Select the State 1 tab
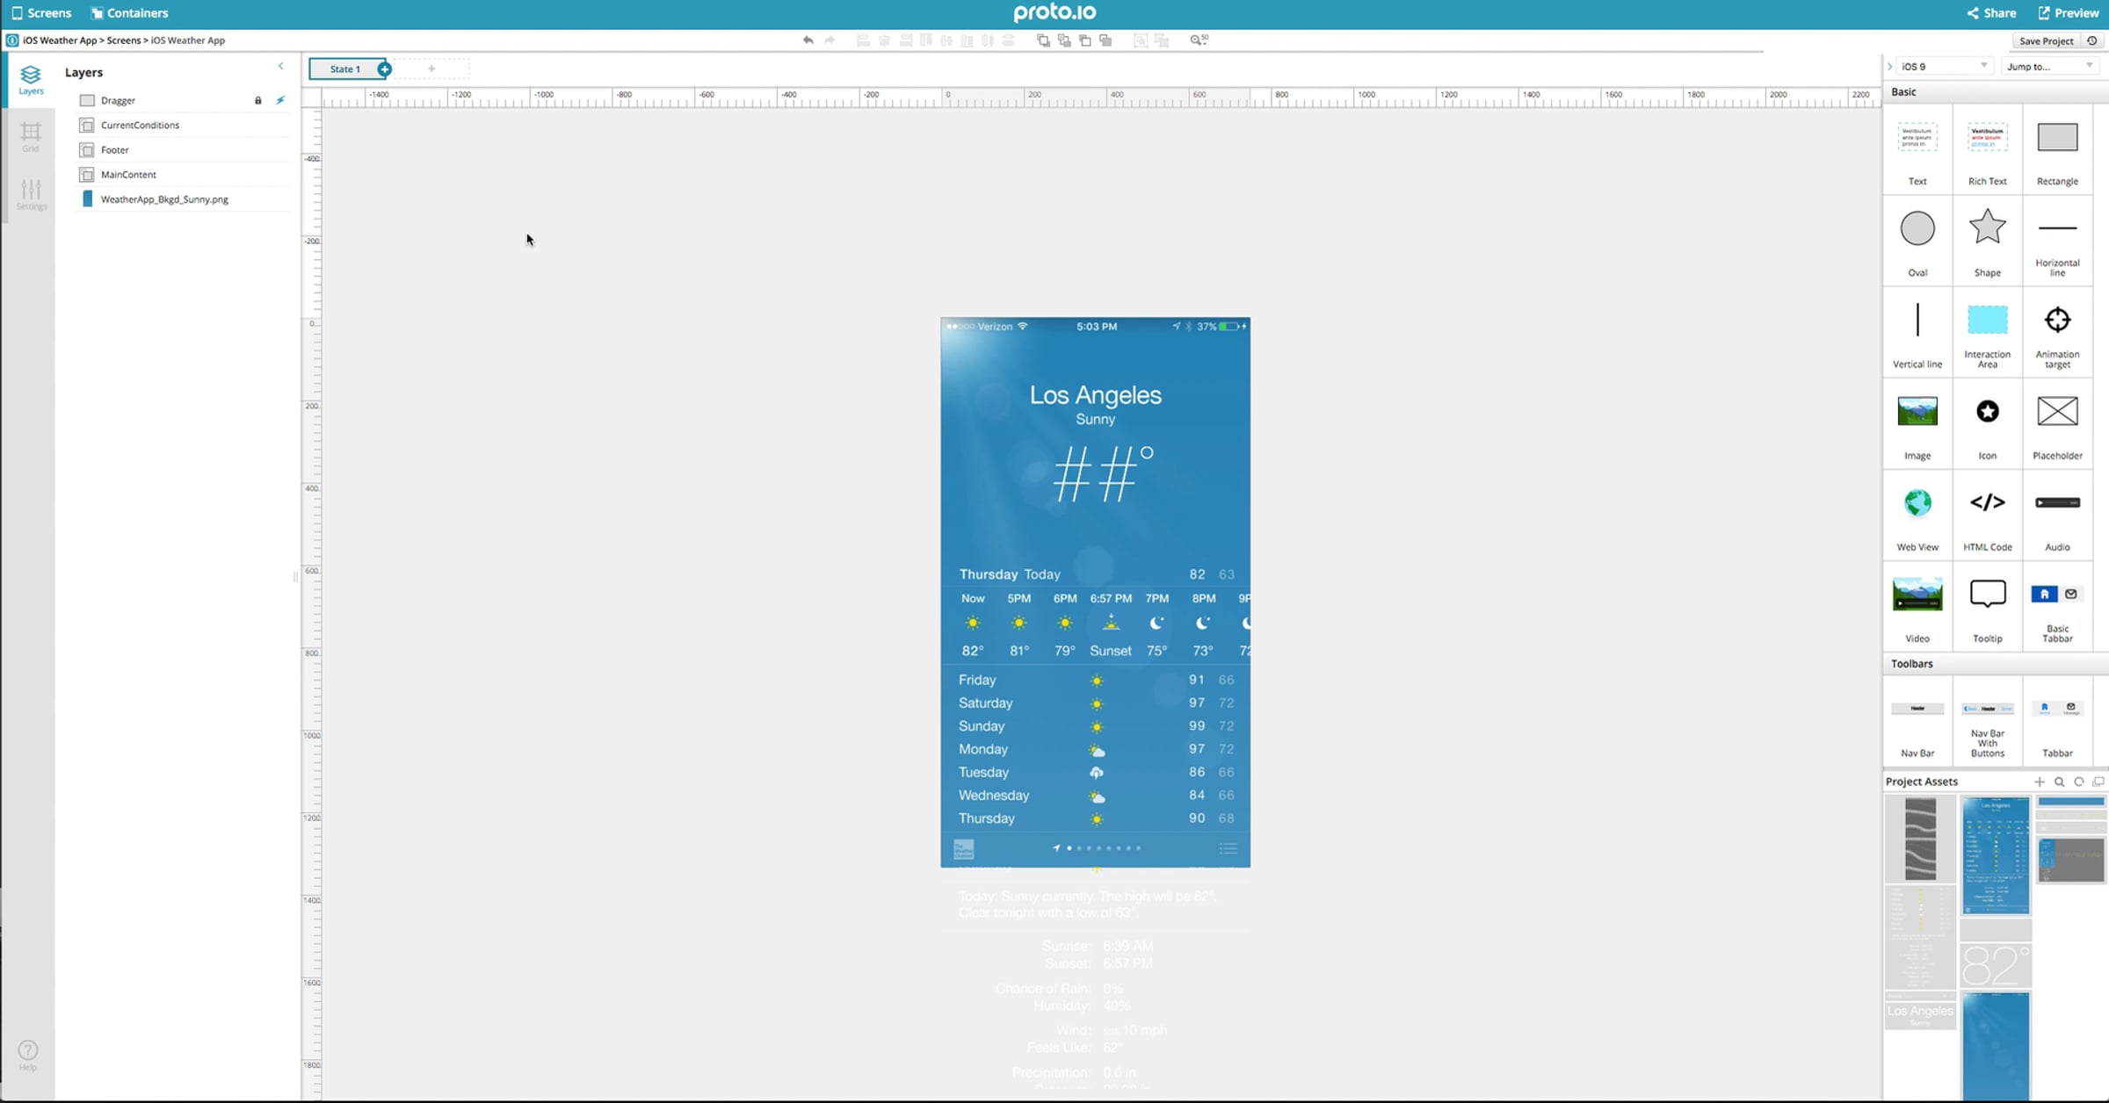The image size is (2109, 1103). point(345,68)
